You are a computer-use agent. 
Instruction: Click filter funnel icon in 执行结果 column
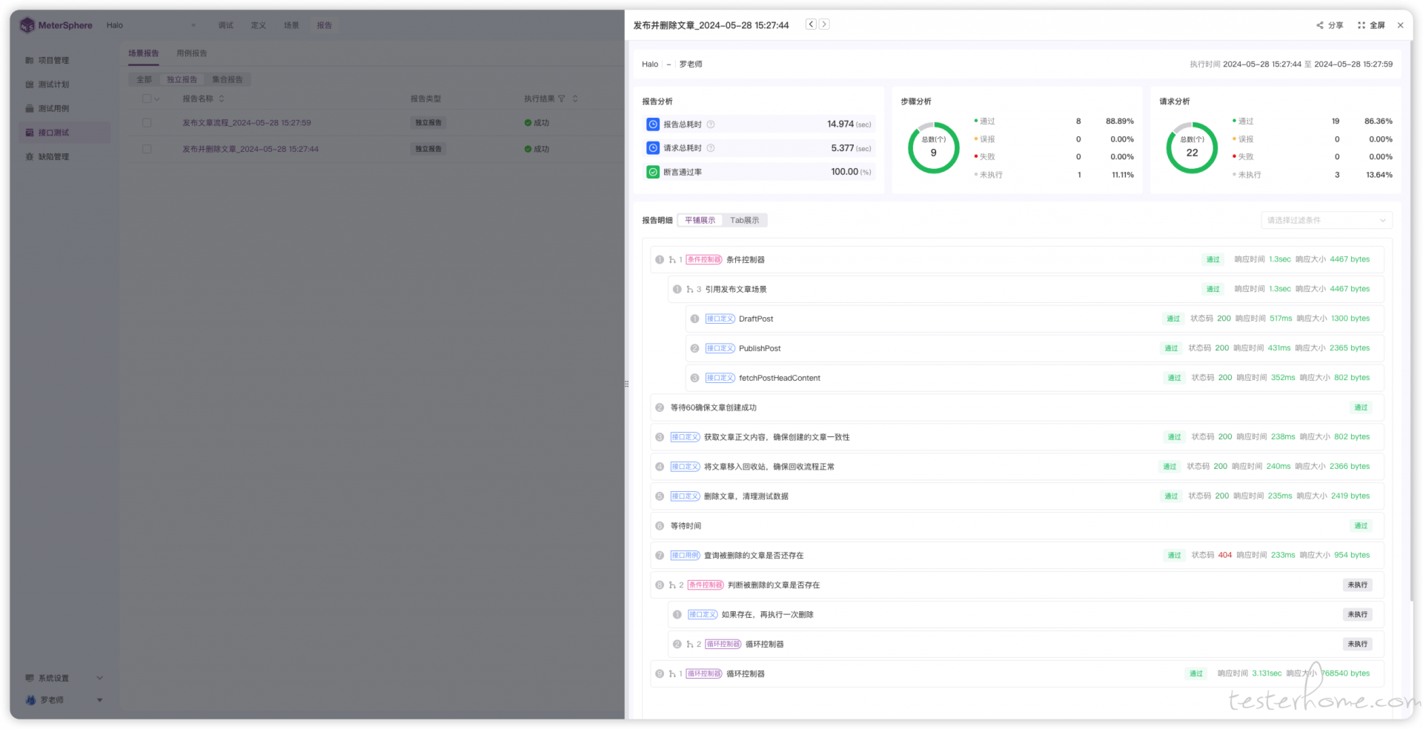(561, 99)
